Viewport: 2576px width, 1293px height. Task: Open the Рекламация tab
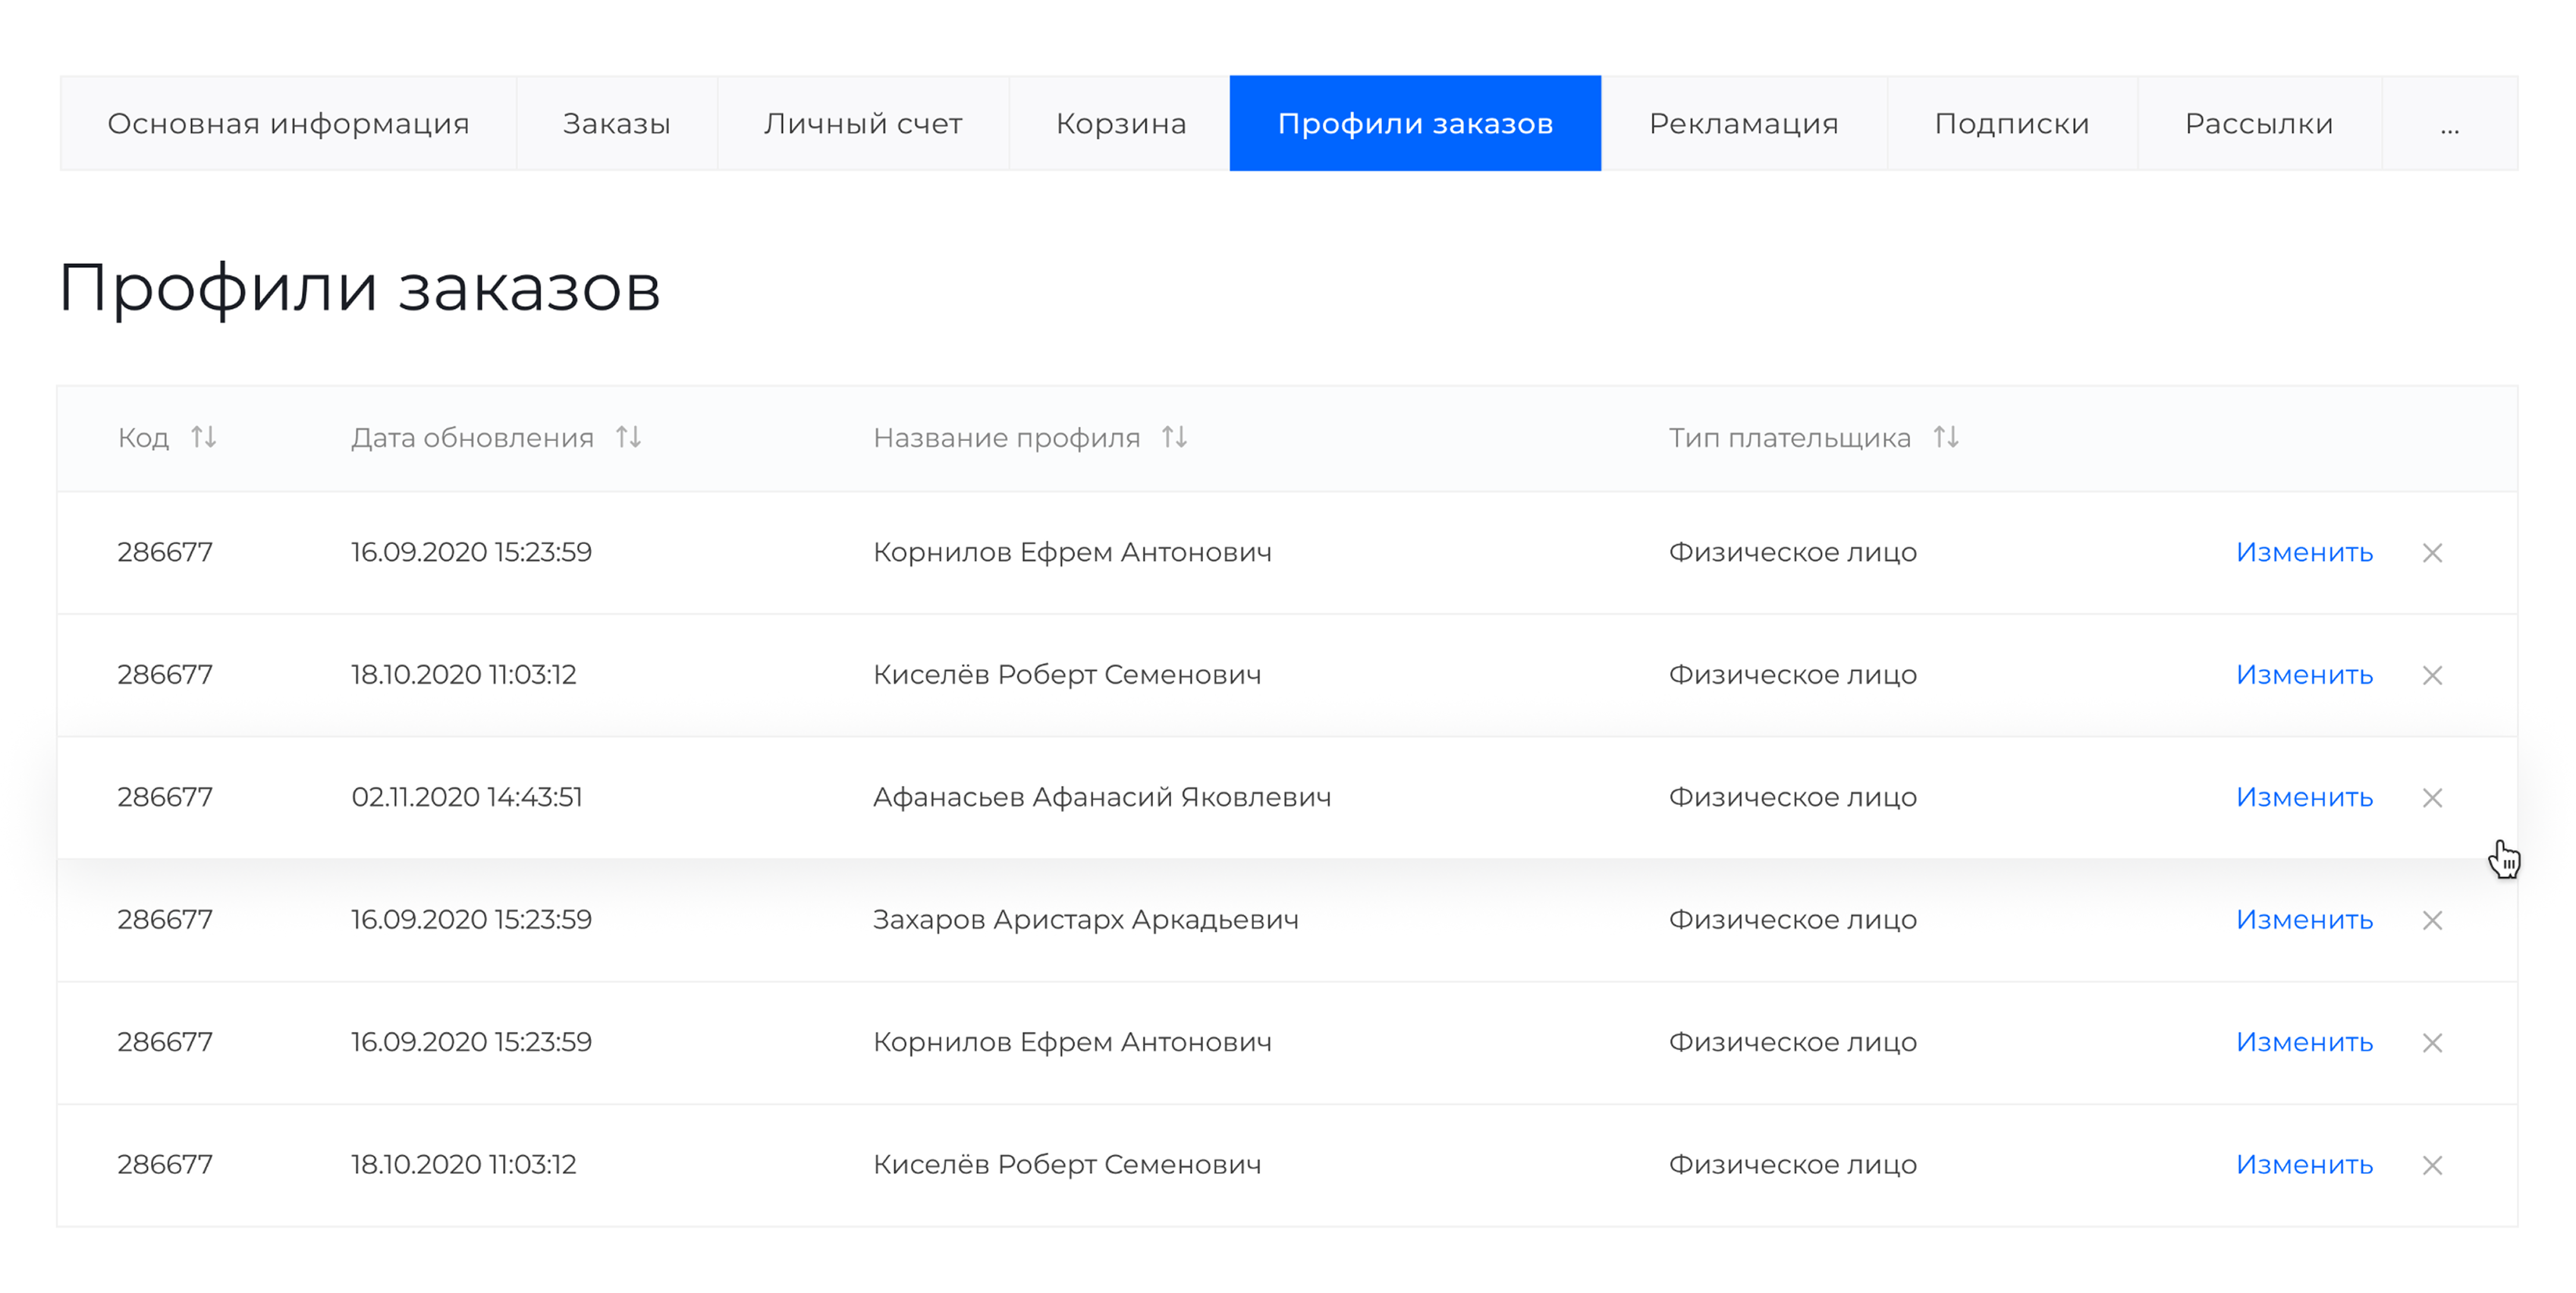[1743, 124]
